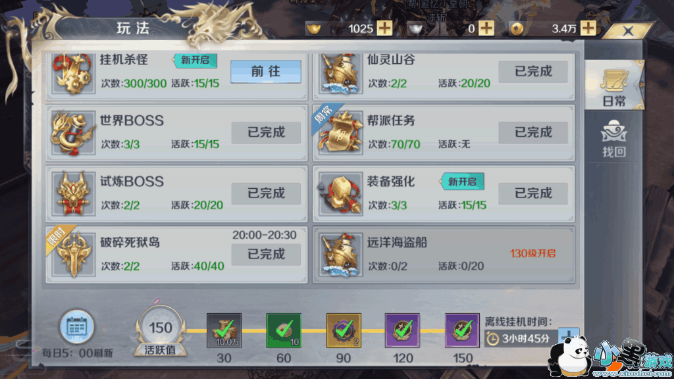Click the 装备强化 hammer icon

[340, 194]
